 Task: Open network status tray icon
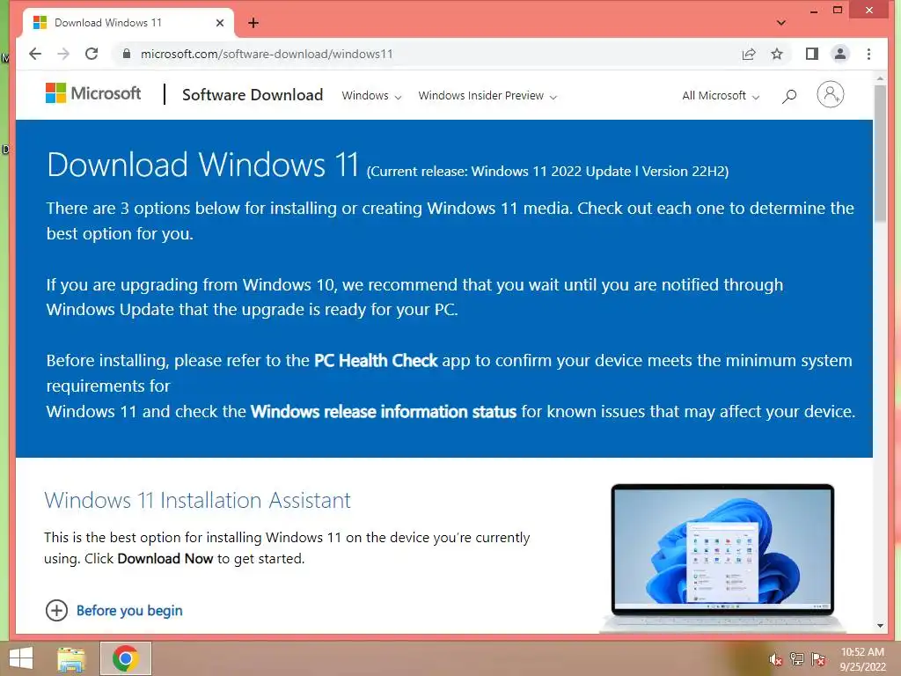click(797, 658)
